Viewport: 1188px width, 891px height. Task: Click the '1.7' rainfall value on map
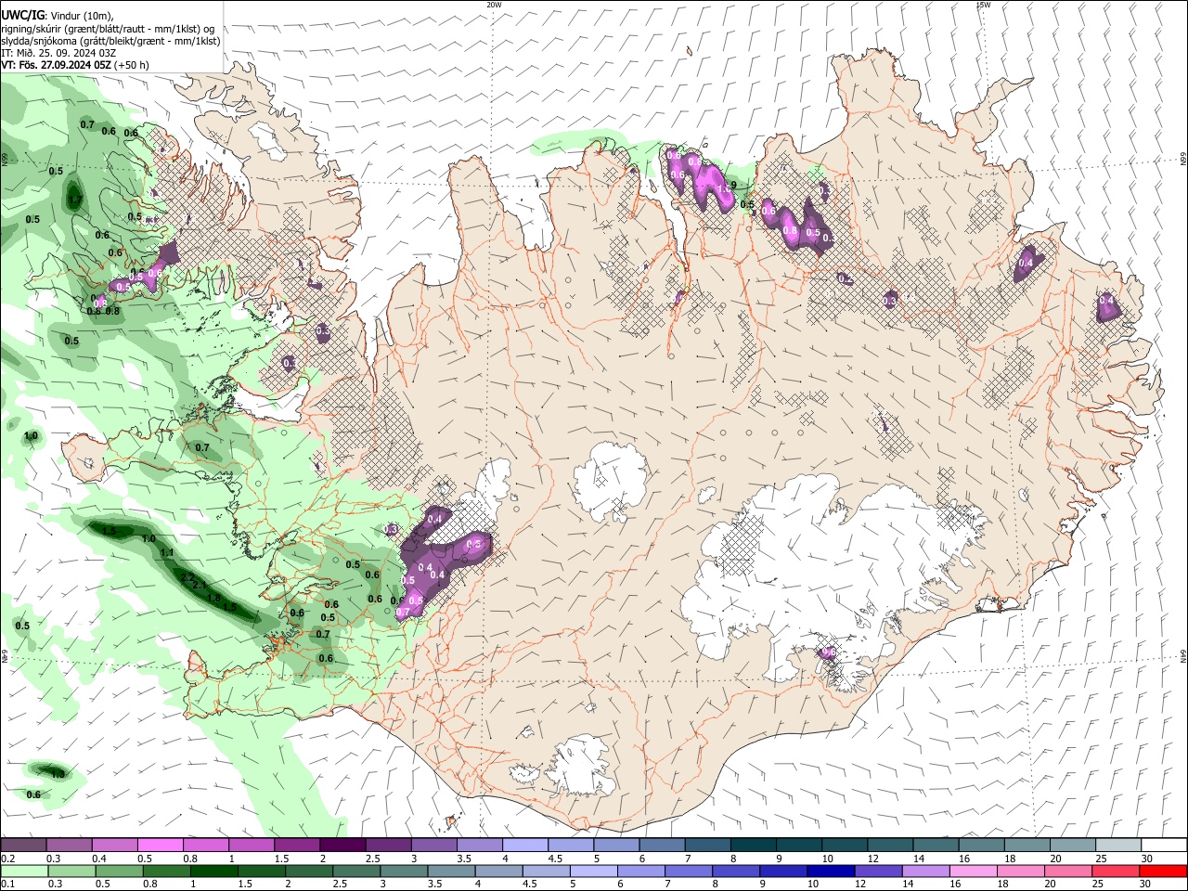(x=76, y=200)
